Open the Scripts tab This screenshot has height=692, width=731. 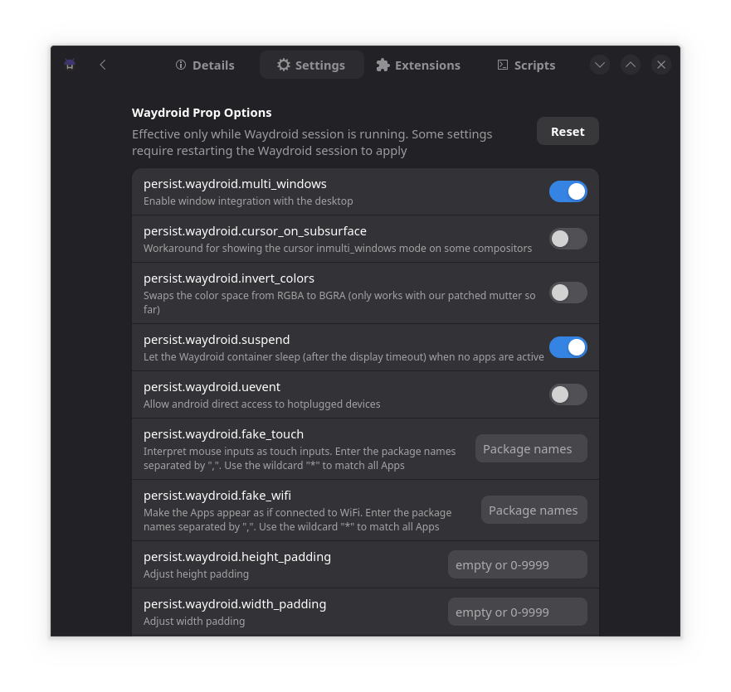pyautogui.click(x=525, y=65)
